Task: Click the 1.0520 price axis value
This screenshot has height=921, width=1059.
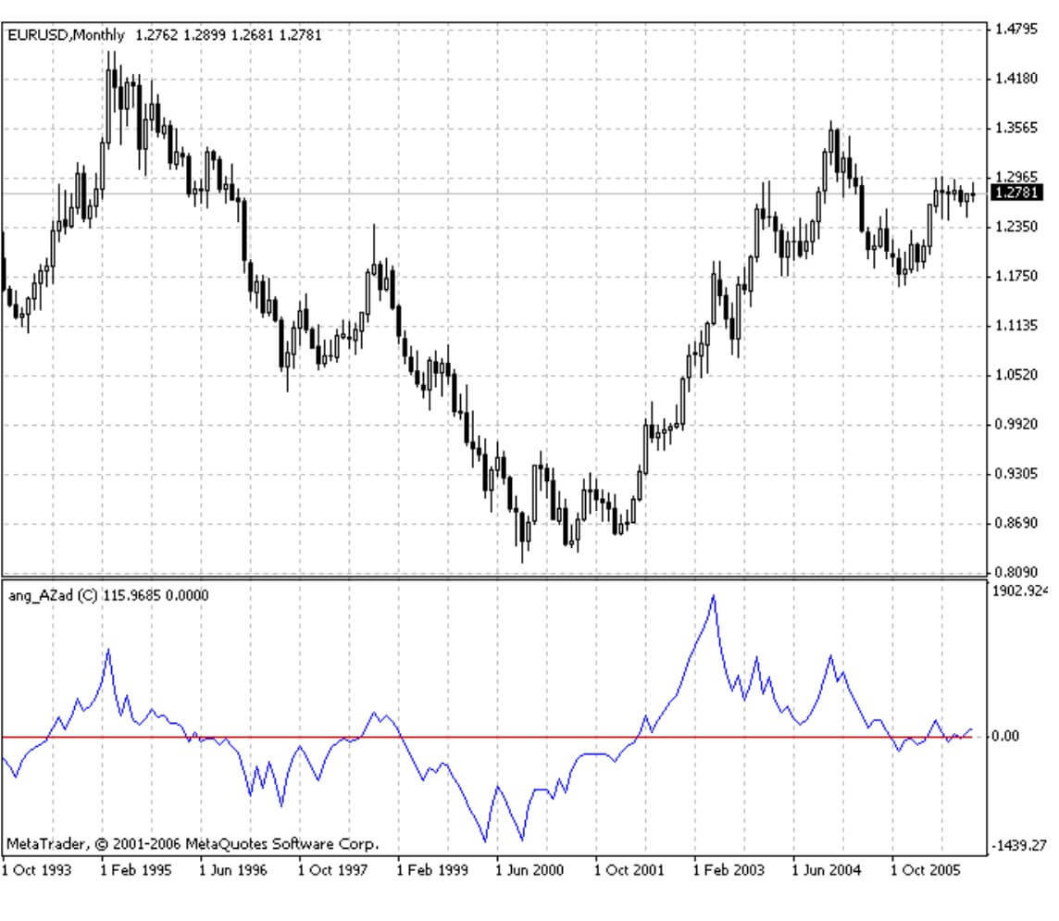Action: (1015, 375)
